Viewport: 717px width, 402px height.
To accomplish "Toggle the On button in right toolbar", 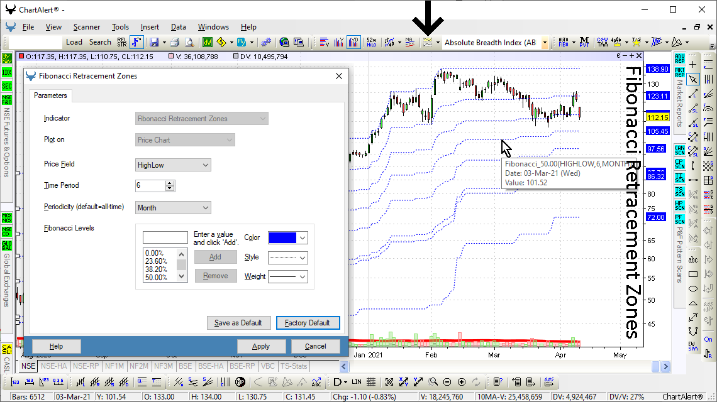I will pyautogui.click(x=708, y=339).
